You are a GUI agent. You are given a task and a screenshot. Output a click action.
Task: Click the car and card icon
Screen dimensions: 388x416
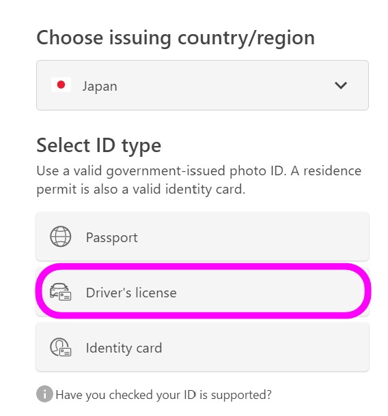pos(61,292)
